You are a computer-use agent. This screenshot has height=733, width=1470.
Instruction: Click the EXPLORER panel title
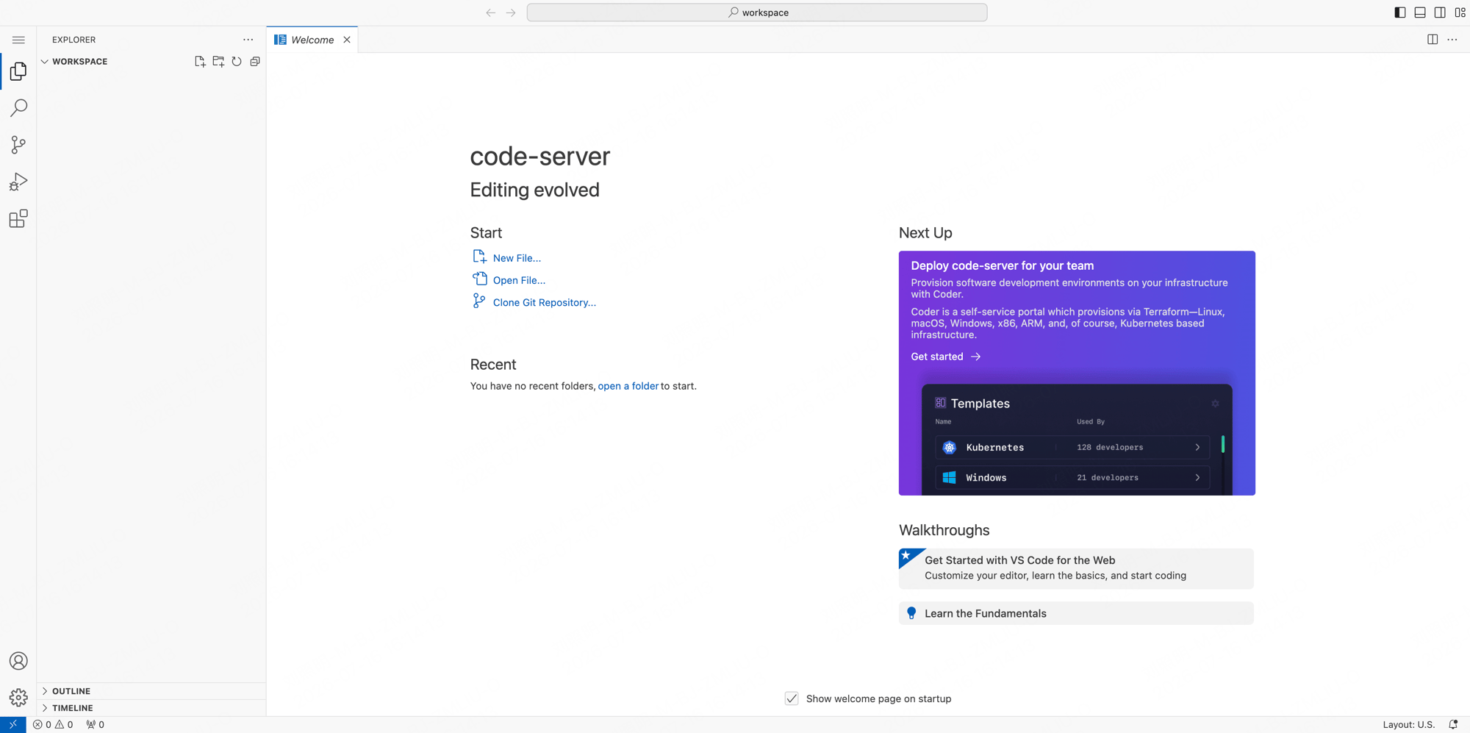[x=73, y=40]
